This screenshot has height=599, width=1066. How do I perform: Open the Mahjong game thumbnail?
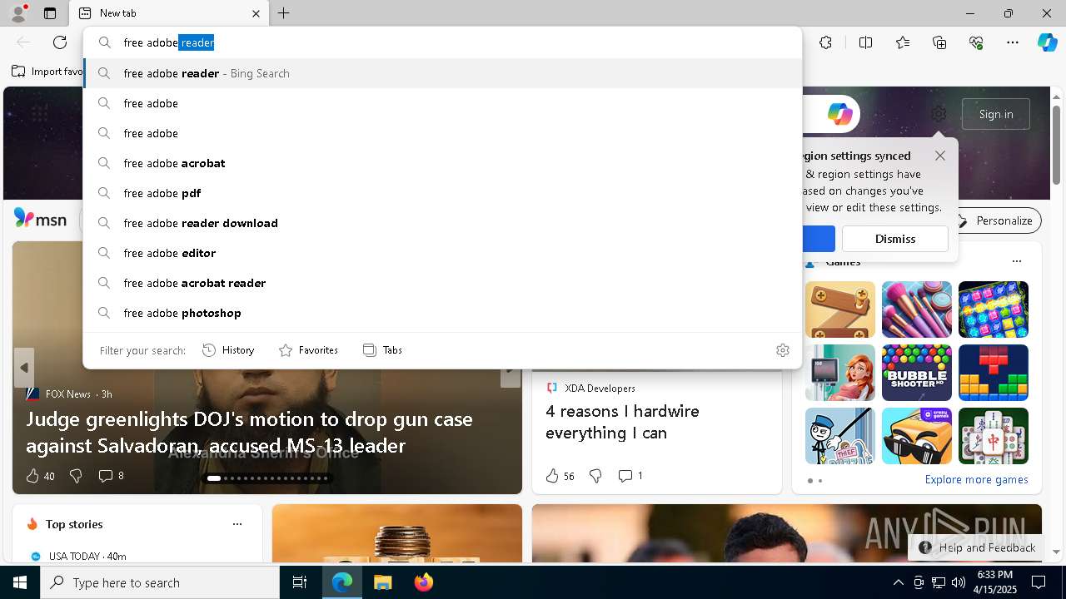point(993,436)
